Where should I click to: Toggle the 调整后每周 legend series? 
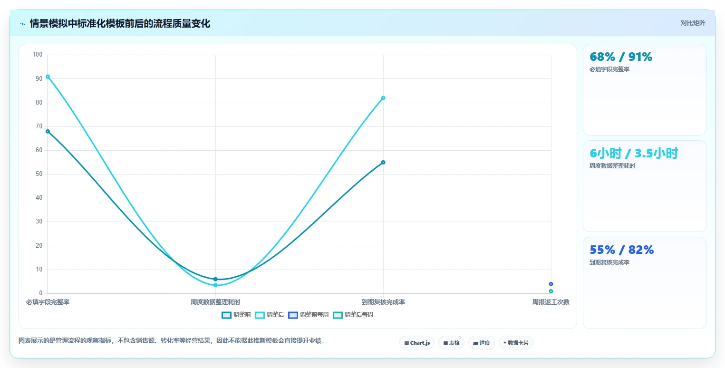coord(353,315)
